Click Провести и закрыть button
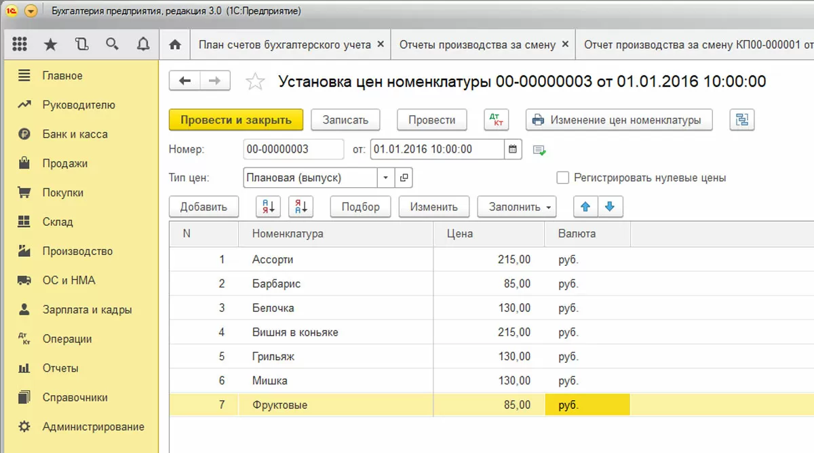This screenshot has width=814, height=453. click(x=235, y=120)
